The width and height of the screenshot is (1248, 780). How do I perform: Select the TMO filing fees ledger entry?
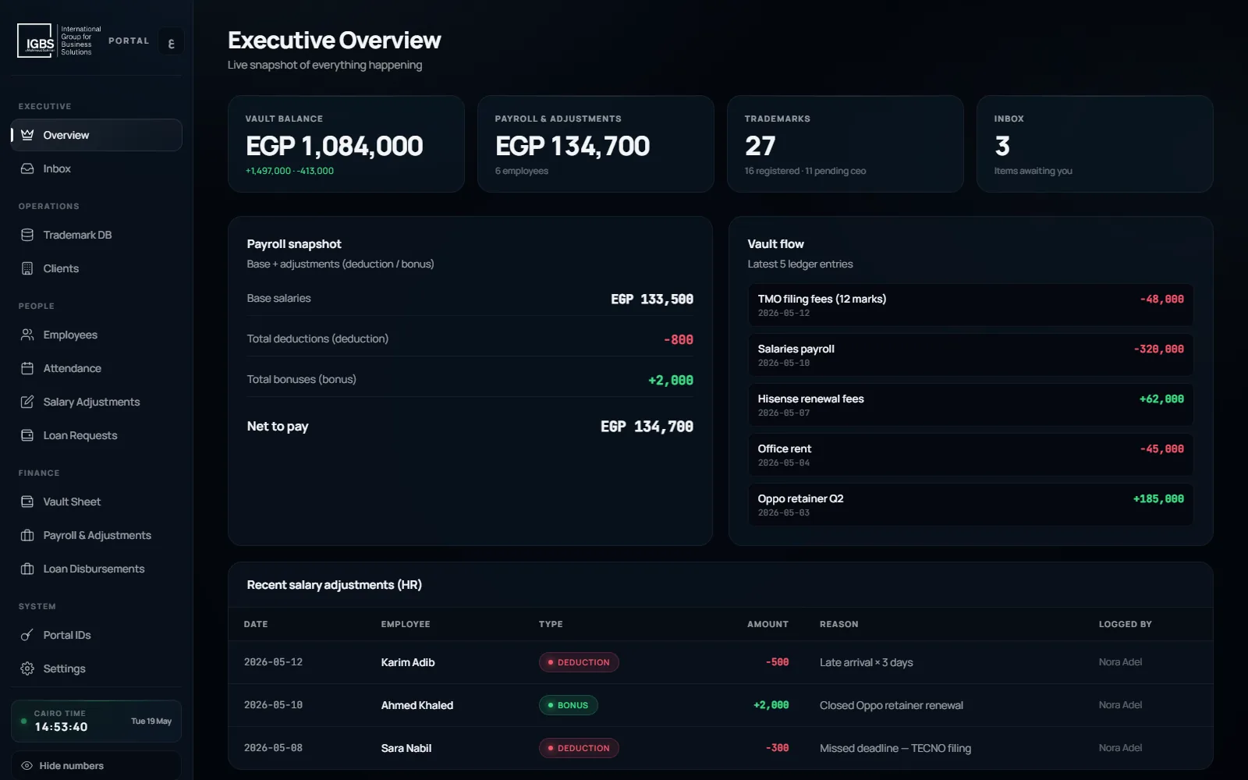[x=970, y=305]
